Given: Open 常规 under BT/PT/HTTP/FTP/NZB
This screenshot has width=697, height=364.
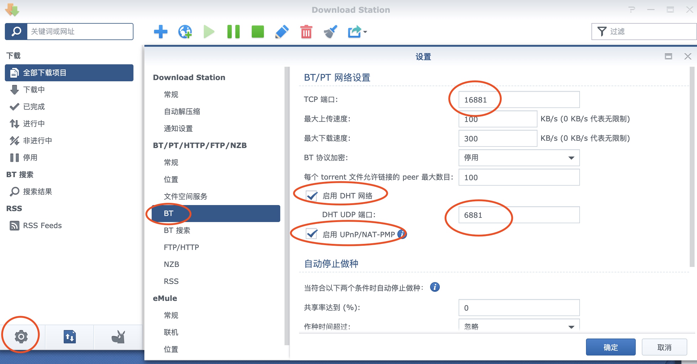Looking at the screenshot, I should (216, 163).
